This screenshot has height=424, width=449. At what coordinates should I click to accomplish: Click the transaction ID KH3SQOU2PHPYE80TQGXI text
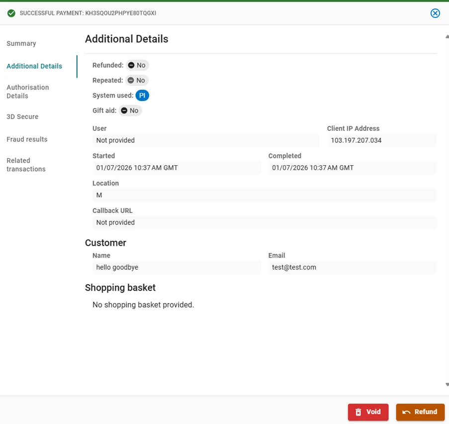[120, 13]
